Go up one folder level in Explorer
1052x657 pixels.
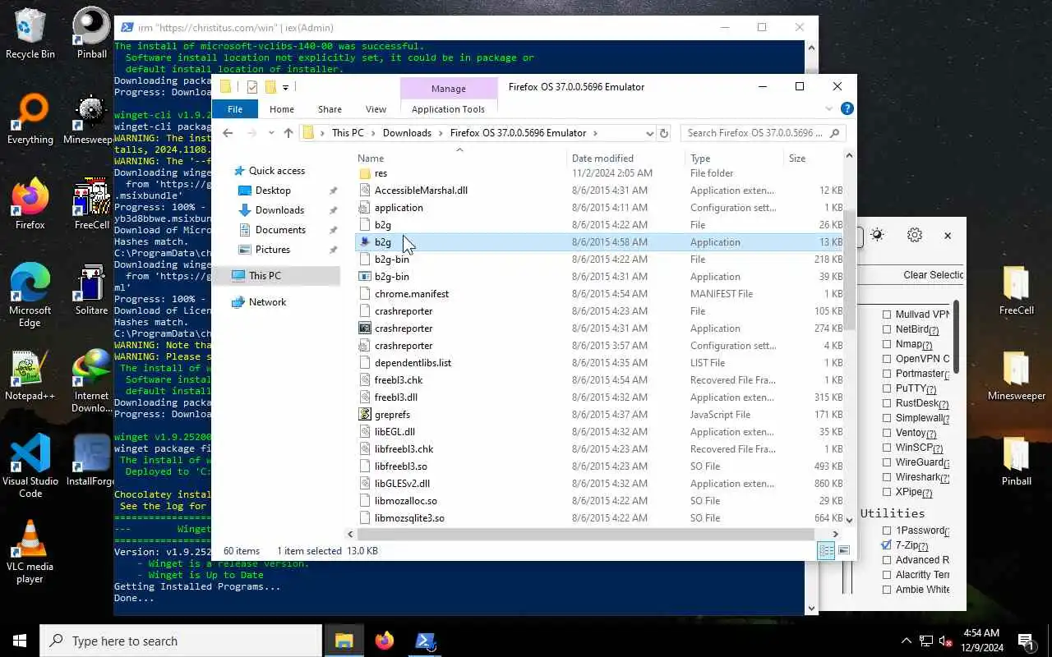click(288, 133)
